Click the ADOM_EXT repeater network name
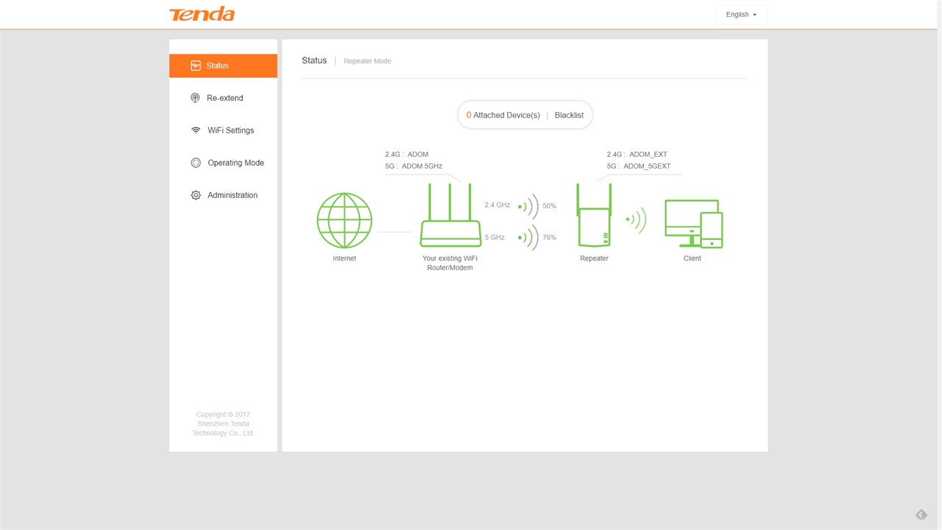 pyautogui.click(x=648, y=155)
